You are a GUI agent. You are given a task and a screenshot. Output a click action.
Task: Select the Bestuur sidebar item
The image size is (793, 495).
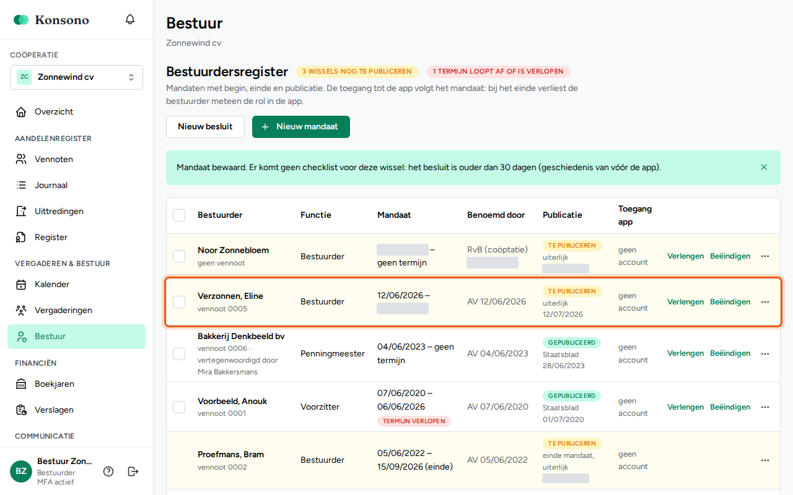pos(76,337)
